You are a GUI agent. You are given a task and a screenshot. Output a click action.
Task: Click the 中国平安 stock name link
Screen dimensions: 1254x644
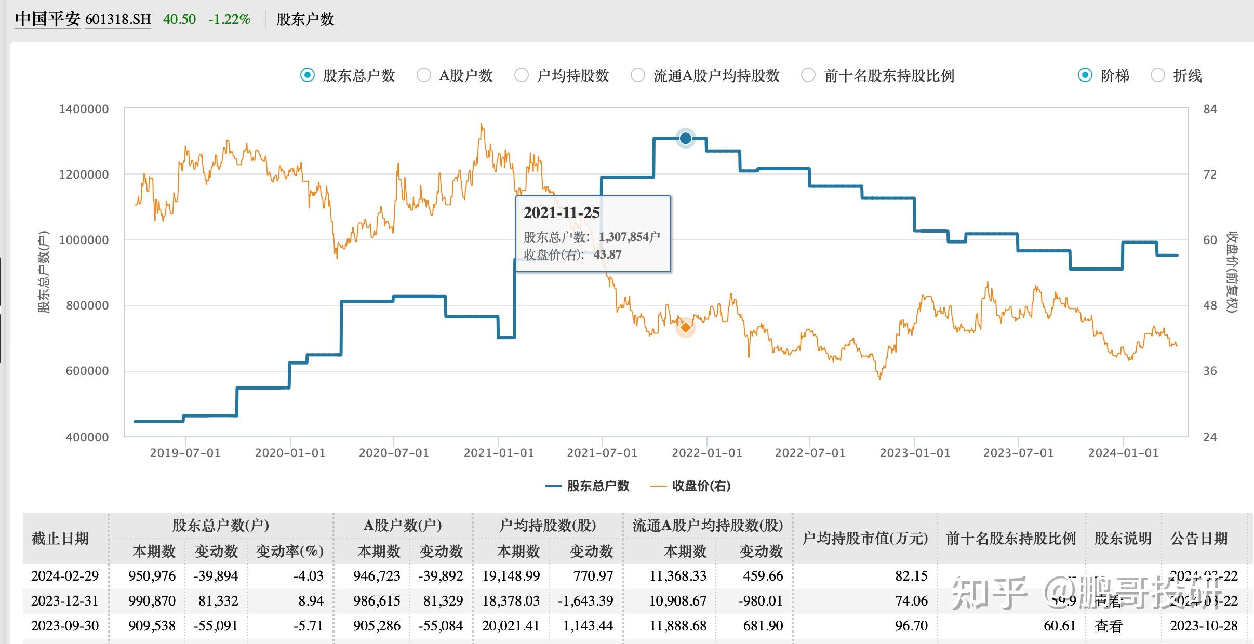pyautogui.click(x=48, y=19)
